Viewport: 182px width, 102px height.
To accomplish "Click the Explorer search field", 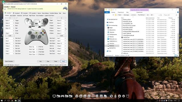I will (170, 15).
